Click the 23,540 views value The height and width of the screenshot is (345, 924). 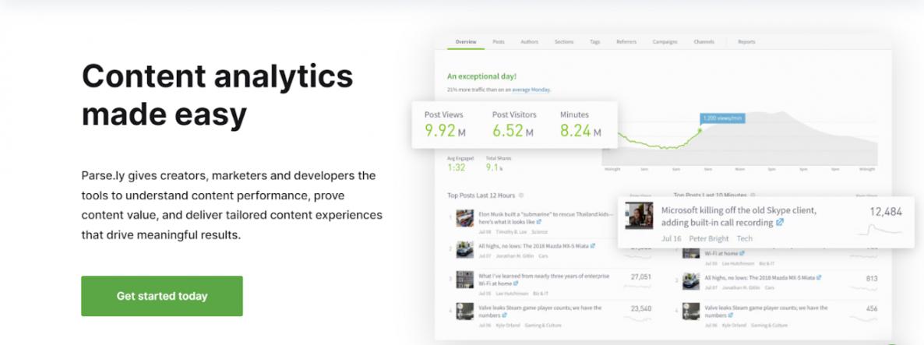[640, 308]
